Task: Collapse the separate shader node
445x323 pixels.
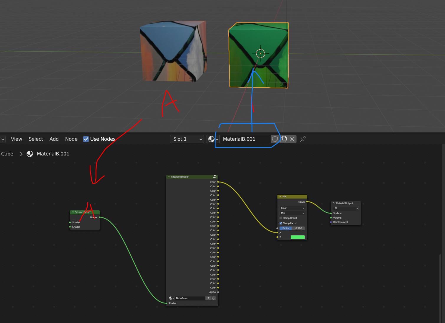Action: coord(169,177)
